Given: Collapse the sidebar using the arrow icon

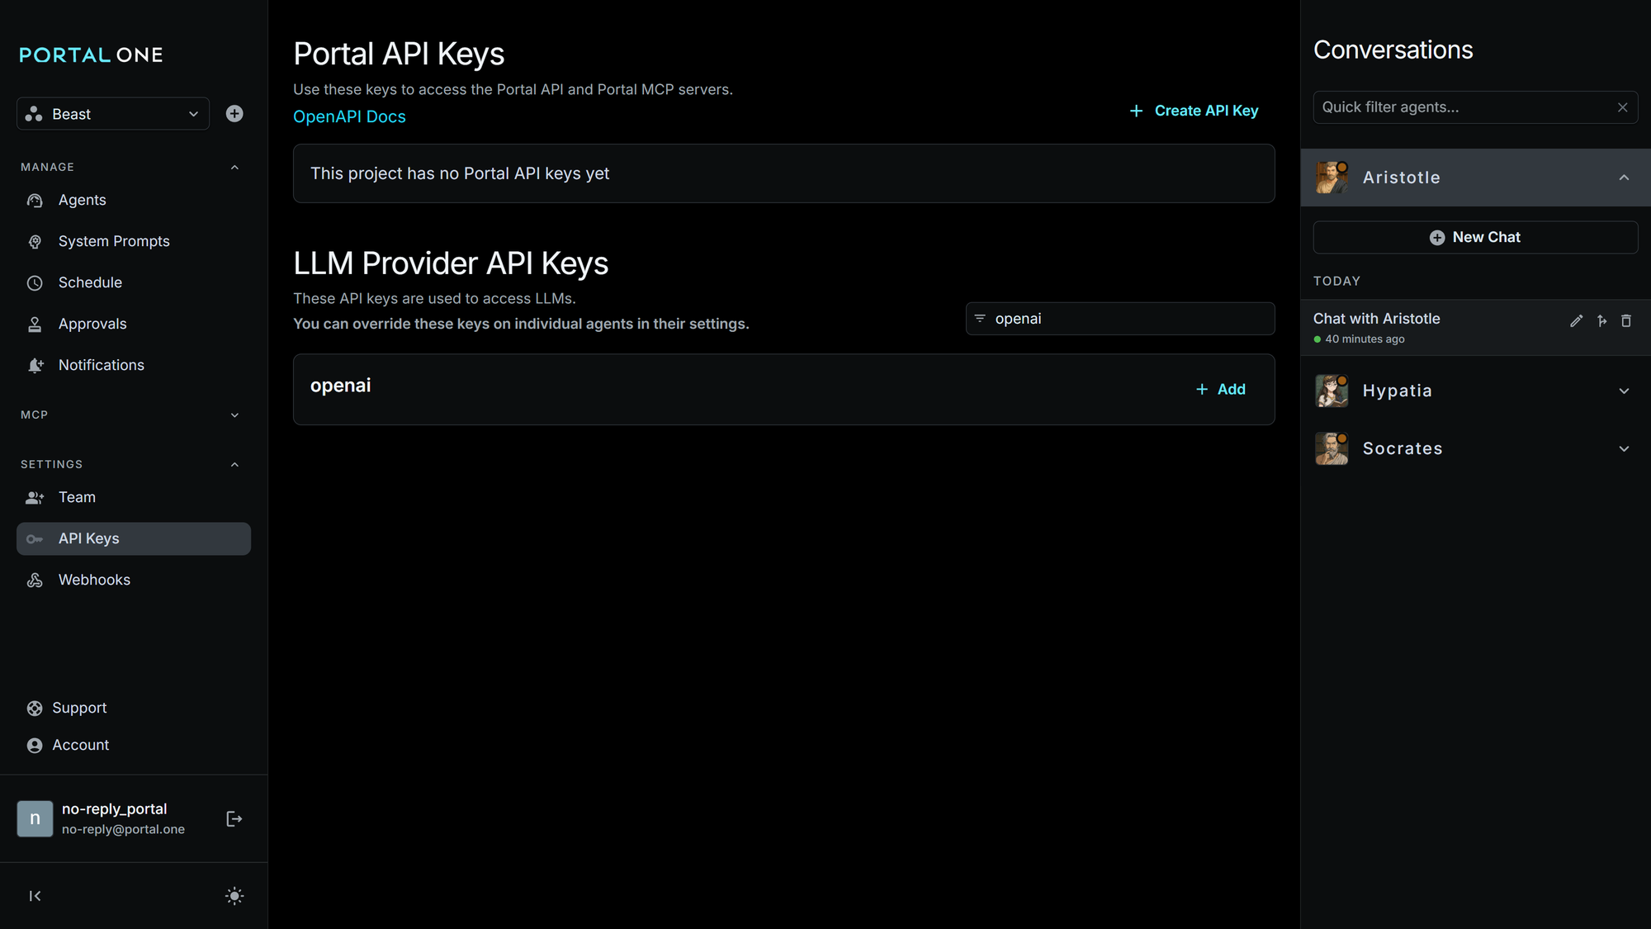Looking at the screenshot, I should pyautogui.click(x=35, y=896).
